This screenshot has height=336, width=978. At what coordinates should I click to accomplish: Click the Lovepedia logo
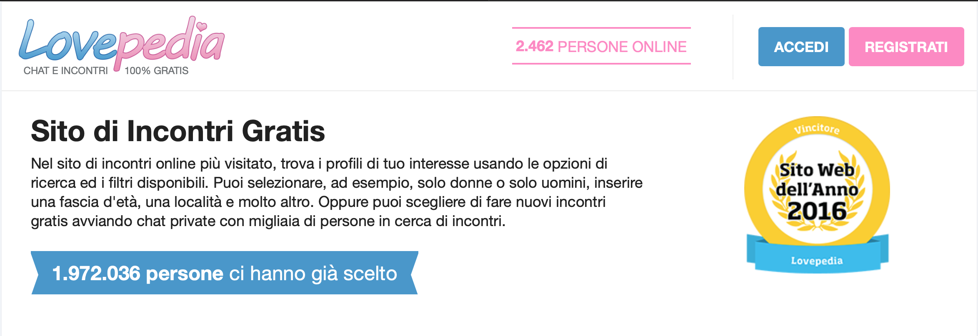click(x=122, y=46)
